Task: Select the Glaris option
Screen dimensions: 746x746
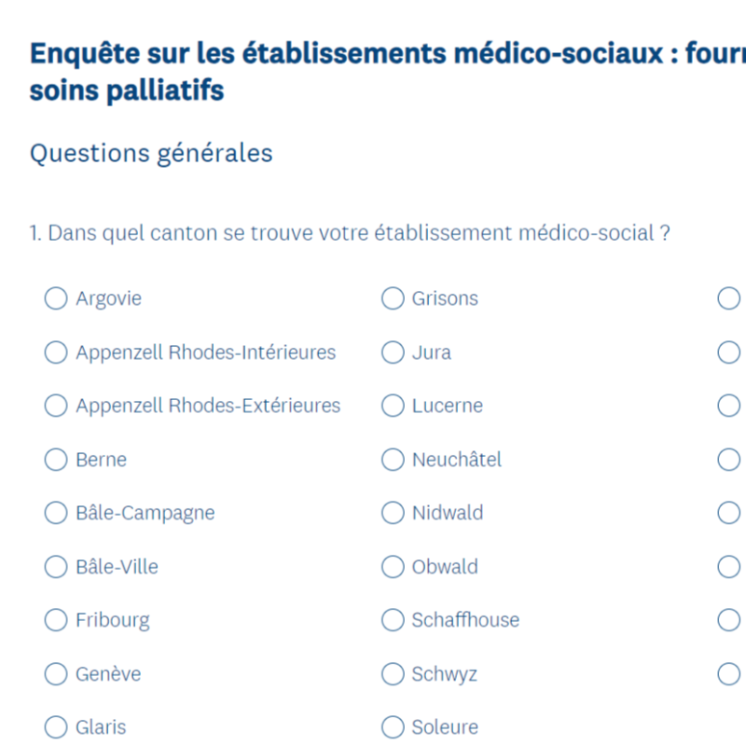Action: coord(56,727)
